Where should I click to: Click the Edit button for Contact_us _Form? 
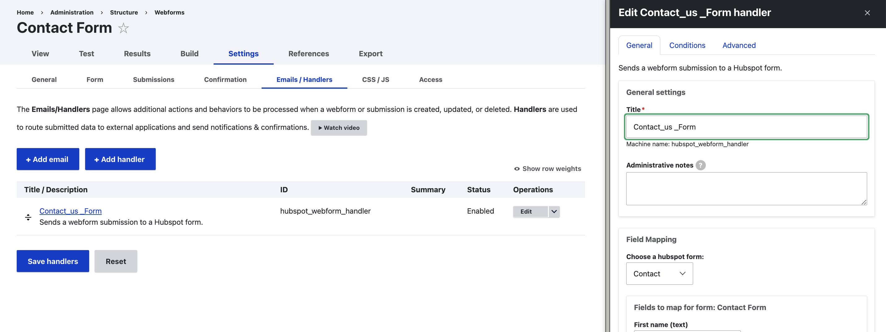coord(530,211)
